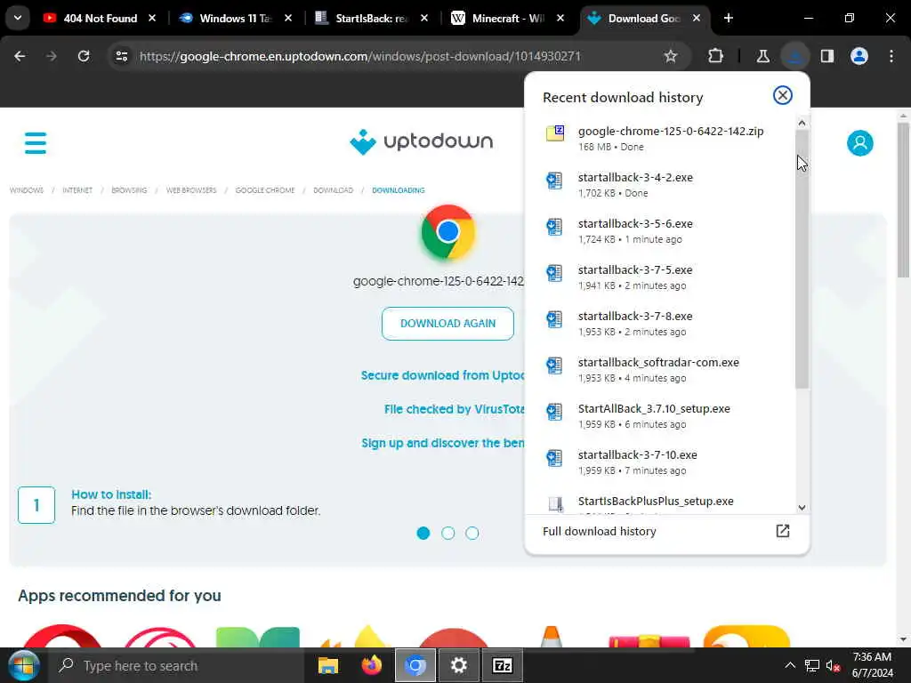Open the Windows Start button
The height and width of the screenshot is (683, 911).
click(23, 665)
